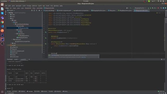The width and height of the screenshot is (167, 94).
Task: Open the Refactor menu
Action: 35,6
